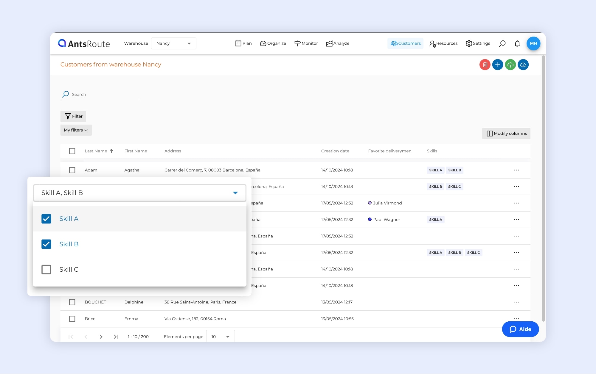Open the Nancy warehouse dropdown
Viewport: 596px width, 374px height.
pos(173,43)
